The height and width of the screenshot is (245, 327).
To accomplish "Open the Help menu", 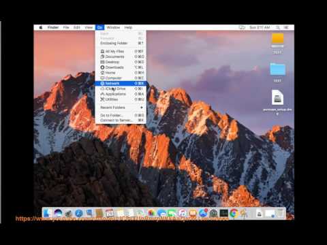I will pos(128,27).
